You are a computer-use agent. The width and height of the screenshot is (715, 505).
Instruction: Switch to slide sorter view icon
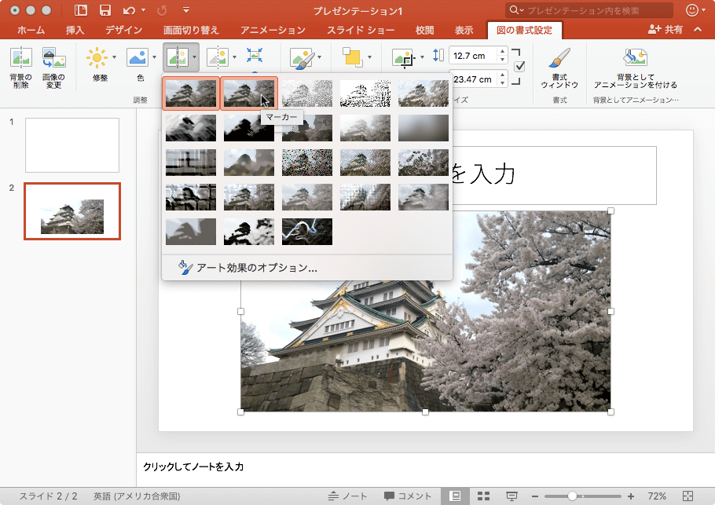484,496
